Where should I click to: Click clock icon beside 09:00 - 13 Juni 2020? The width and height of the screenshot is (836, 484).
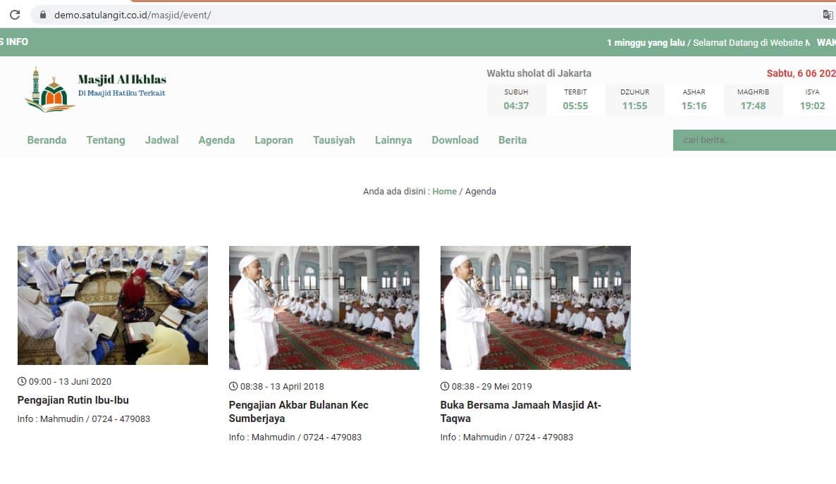pyautogui.click(x=22, y=381)
